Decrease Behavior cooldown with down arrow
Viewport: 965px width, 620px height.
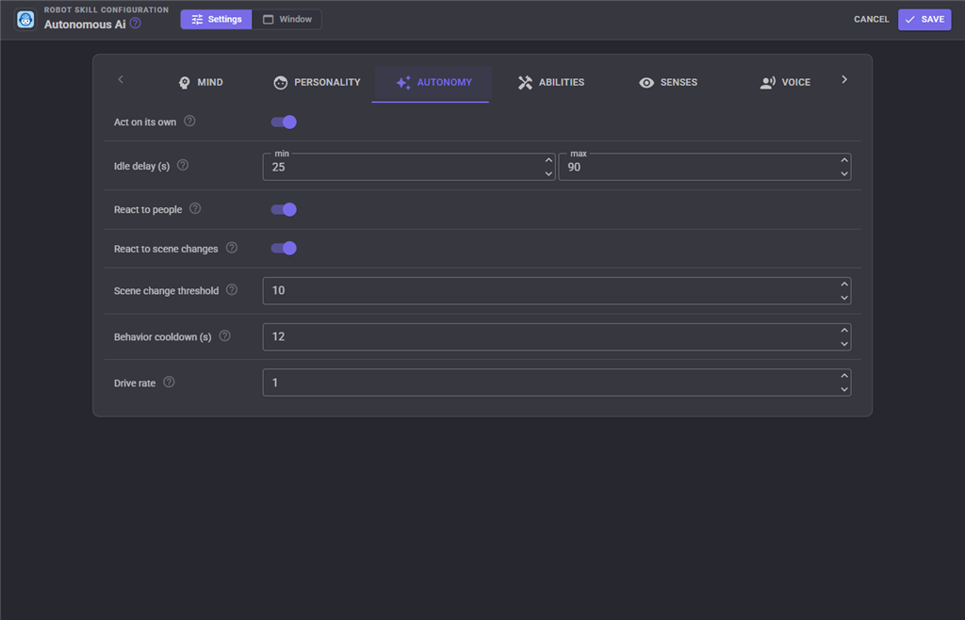(844, 344)
